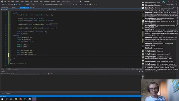179x101 pixels.
Task: Click the Open File folder icon
Action: click(x=12, y=4)
